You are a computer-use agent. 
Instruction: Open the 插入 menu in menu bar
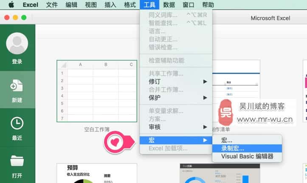click(110, 5)
